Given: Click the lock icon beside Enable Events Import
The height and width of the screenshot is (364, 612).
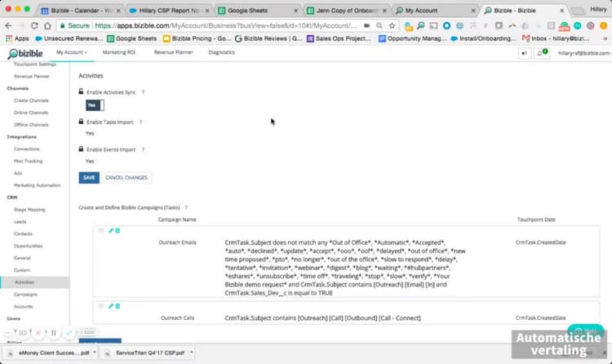Looking at the screenshot, I should click(81, 149).
